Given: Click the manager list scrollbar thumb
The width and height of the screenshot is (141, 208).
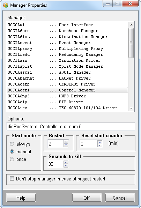Looking at the screenshot, I should (x=131, y=43).
